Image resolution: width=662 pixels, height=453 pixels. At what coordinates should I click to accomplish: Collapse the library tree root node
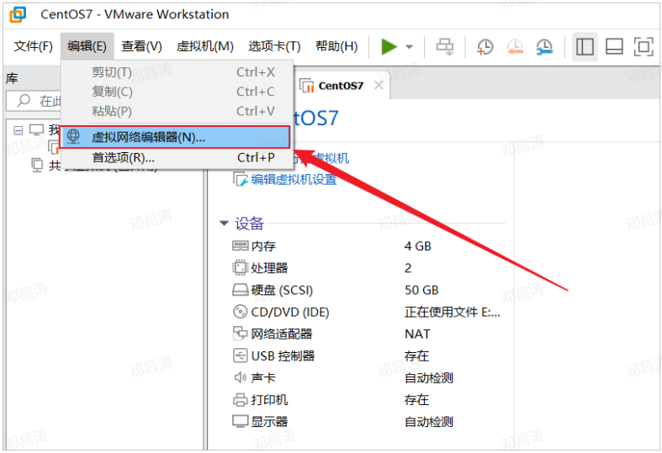click(19, 130)
